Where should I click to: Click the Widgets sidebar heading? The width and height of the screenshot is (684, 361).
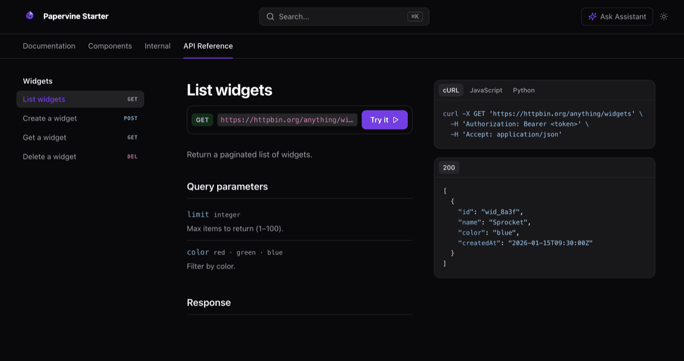click(x=38, y=81)
